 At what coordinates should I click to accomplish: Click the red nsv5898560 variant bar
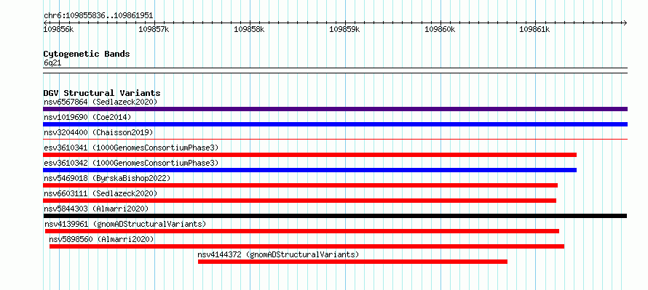pos(307,246)
